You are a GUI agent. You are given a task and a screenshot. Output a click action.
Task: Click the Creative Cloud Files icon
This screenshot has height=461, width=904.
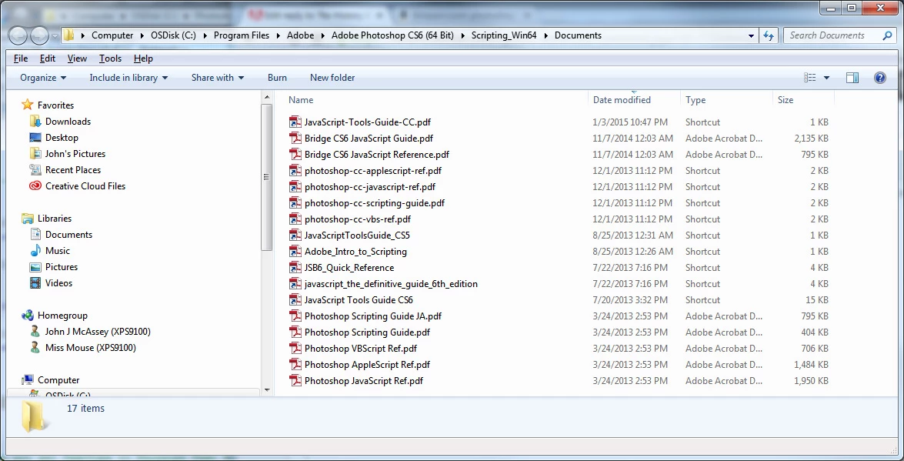tap(35, 185)
